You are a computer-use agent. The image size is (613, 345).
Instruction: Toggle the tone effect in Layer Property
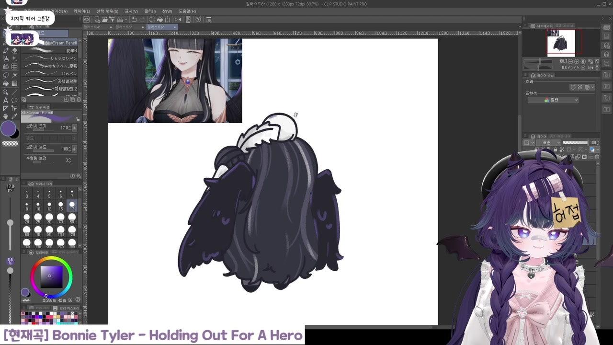point(580,87)
